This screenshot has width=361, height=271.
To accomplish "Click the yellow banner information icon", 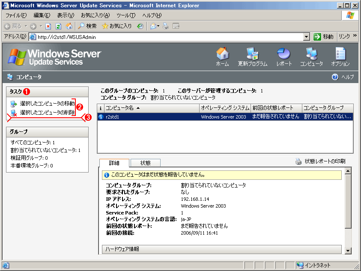I will (x=106, y=175).
